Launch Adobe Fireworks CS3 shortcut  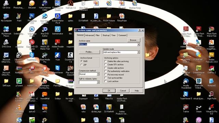coord(211,57)
